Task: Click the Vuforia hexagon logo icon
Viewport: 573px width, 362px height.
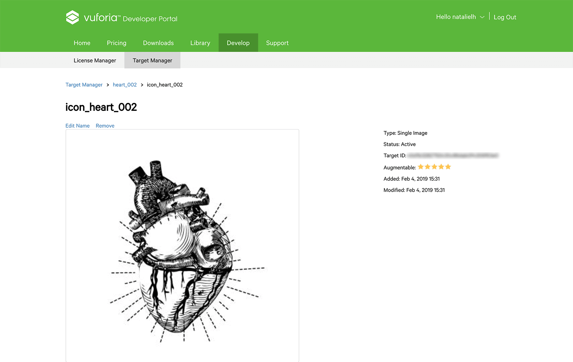Action: click(x=72, y=17)
